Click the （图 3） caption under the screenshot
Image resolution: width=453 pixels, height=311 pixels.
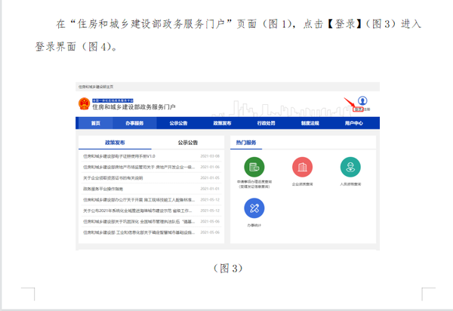click(x=228, y=268)
